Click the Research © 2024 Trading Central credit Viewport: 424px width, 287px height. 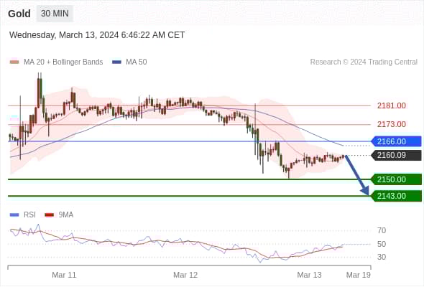[364, 62]
